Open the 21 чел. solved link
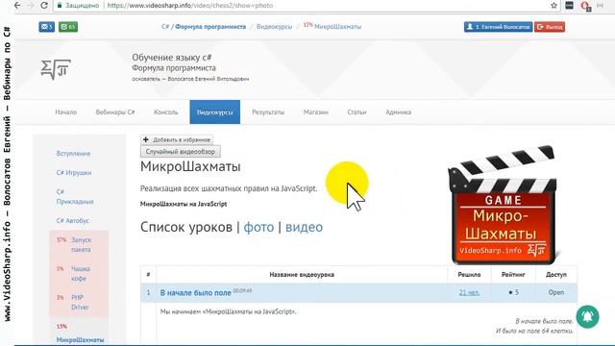615x346 pixels. pyautogui.click(x=469, y=292)
